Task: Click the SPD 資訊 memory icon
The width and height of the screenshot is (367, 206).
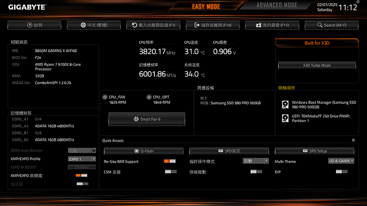Action: click(x=221, y=151)
